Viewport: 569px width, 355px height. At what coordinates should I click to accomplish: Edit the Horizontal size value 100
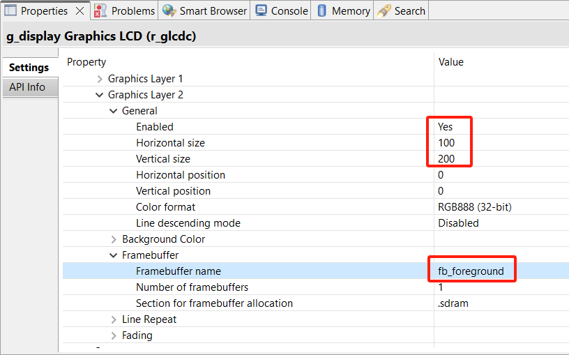[x=446, y=143]
